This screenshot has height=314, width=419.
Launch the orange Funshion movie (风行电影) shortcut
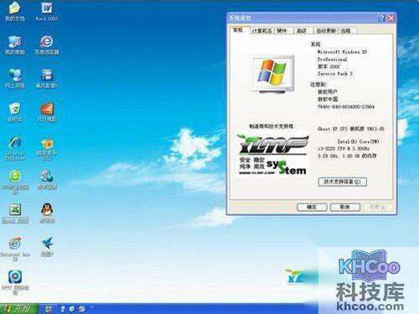tap(47, 112)
